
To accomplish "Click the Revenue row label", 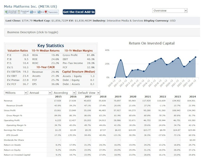I will pos(8,101).
